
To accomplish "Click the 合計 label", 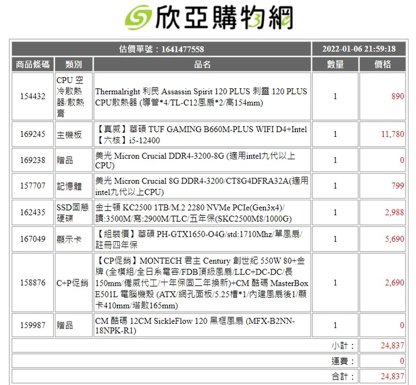I will pyautogui.click(x=343, y=376).
